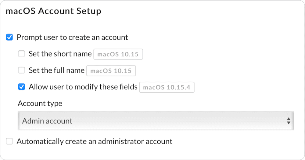Enable the Set the short name checkbox
This screenshot has height=160, width=305.
coord(21,54)
